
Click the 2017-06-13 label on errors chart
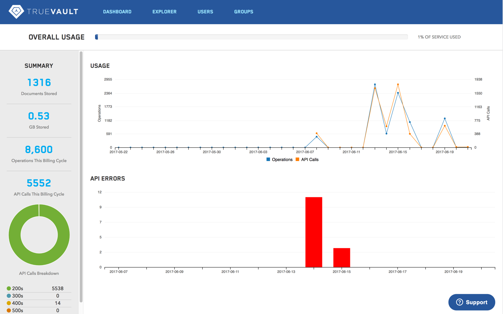286,272
